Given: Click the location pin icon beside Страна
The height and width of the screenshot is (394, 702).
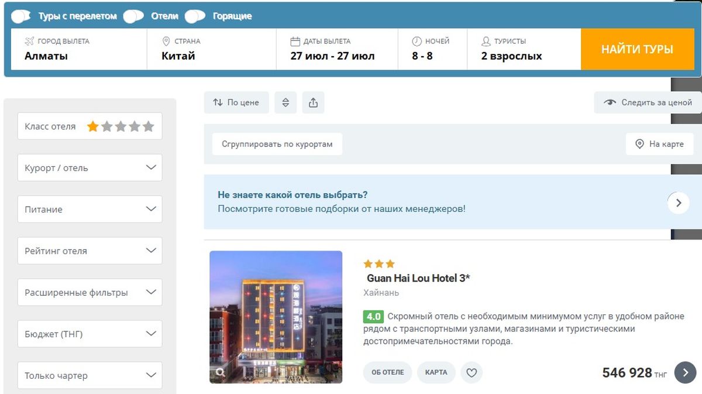Looking at the screenshot, I should pos(166,41).
